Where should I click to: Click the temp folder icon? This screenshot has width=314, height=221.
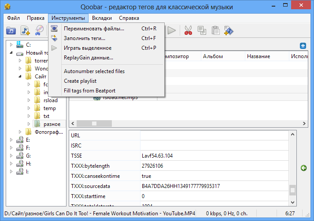click(x=37, y=108)
